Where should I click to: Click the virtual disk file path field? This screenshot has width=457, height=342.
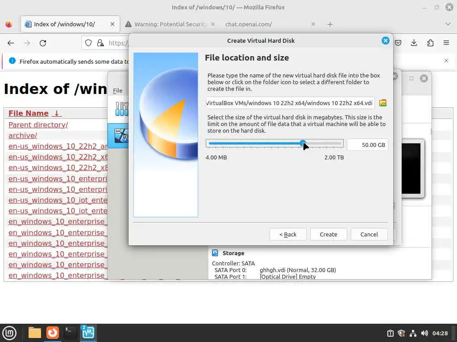pos(290,103)
